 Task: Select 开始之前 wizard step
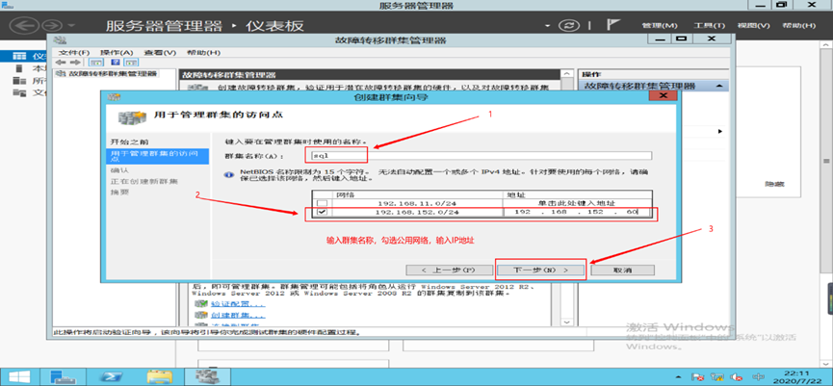130,142
